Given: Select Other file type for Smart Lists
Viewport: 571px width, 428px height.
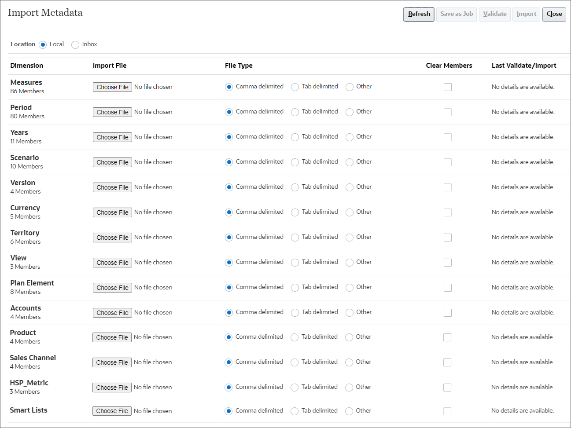Looking at the screenshot, I should pos(349,411).
